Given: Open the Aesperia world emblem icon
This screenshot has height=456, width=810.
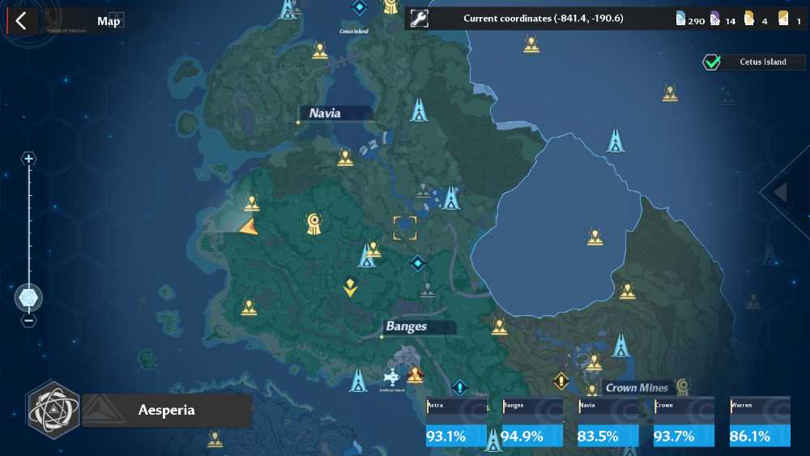Looking at the screenshot, I should [53, 410].
